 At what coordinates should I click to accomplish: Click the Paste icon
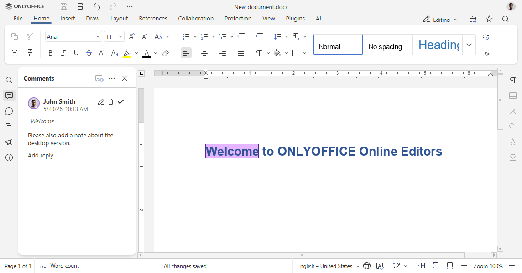pyautogui.click(x=14, y=53)
